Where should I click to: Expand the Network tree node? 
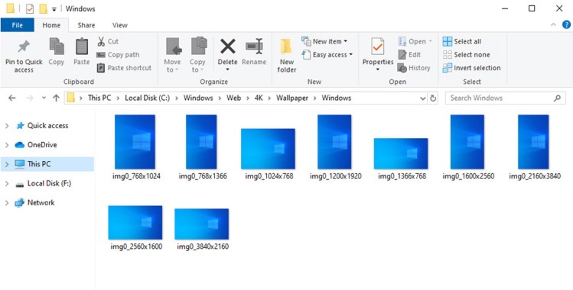pyautogui.click(x=7, y=203)
